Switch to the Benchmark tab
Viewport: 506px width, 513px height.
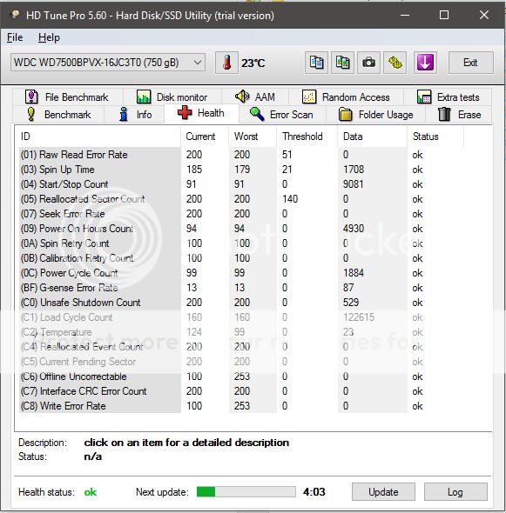pyautogui.click(x=58, y=115)
